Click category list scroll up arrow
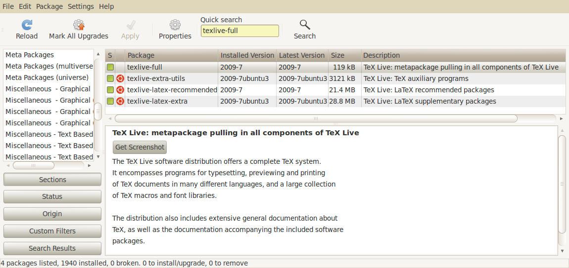 point(98,54)
